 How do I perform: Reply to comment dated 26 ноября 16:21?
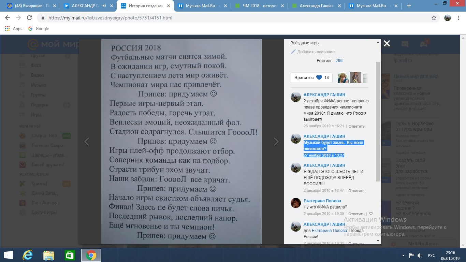[x=356, y=126]
